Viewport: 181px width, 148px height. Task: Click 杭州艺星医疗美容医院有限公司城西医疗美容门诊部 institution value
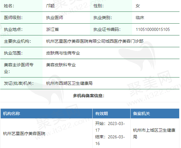click(95, 41)
